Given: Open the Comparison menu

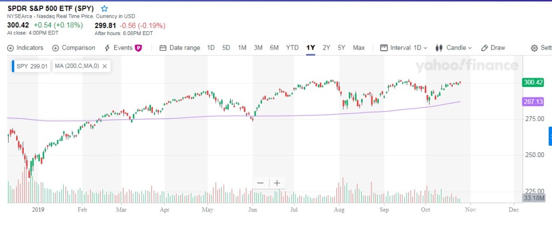Looking at the screenshot, I should [x=74, y=47].
